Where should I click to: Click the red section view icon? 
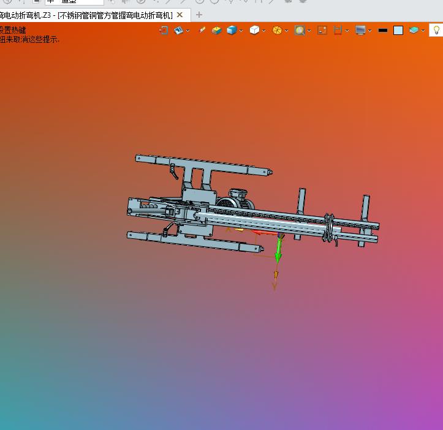pos(338,30)
